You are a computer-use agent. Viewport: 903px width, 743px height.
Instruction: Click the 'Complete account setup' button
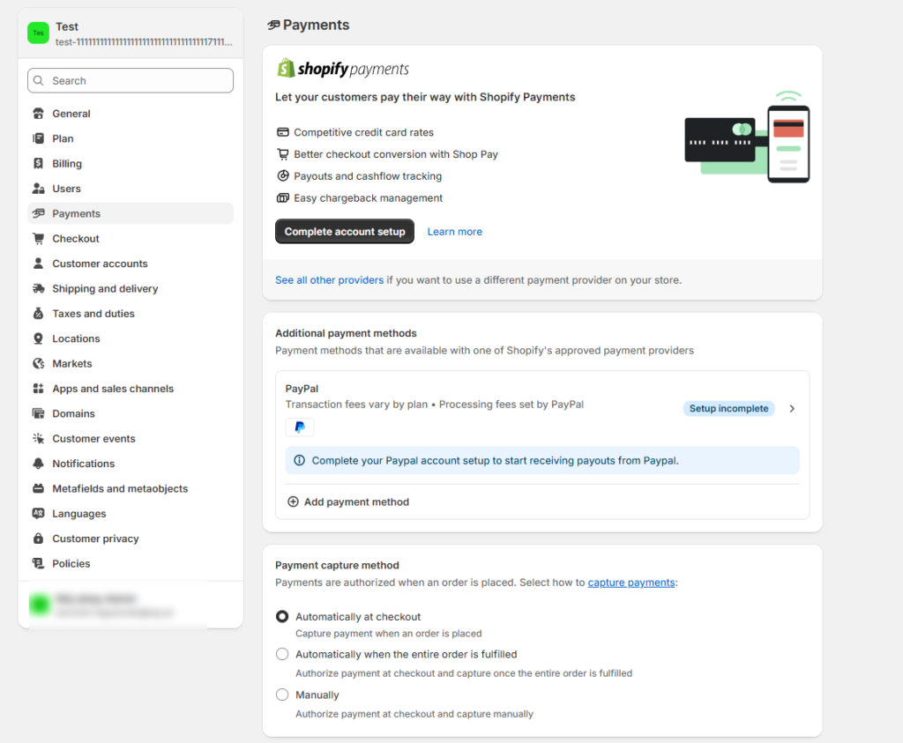tap(344, 231)
